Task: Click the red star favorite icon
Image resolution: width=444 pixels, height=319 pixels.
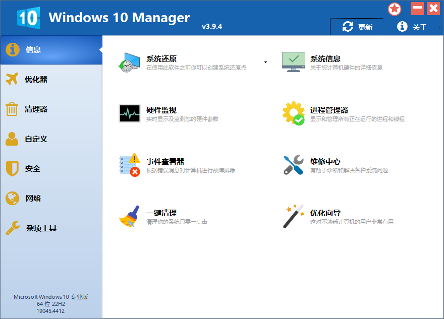Action: click(x=395, y=9)
